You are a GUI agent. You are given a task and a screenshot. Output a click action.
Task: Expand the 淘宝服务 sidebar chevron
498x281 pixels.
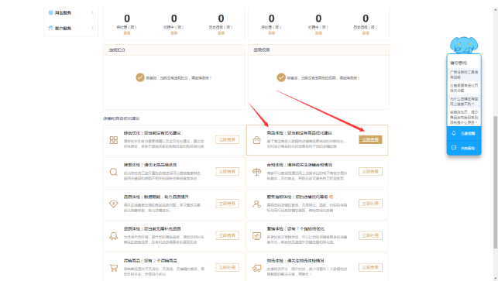(x=92, y=12)
